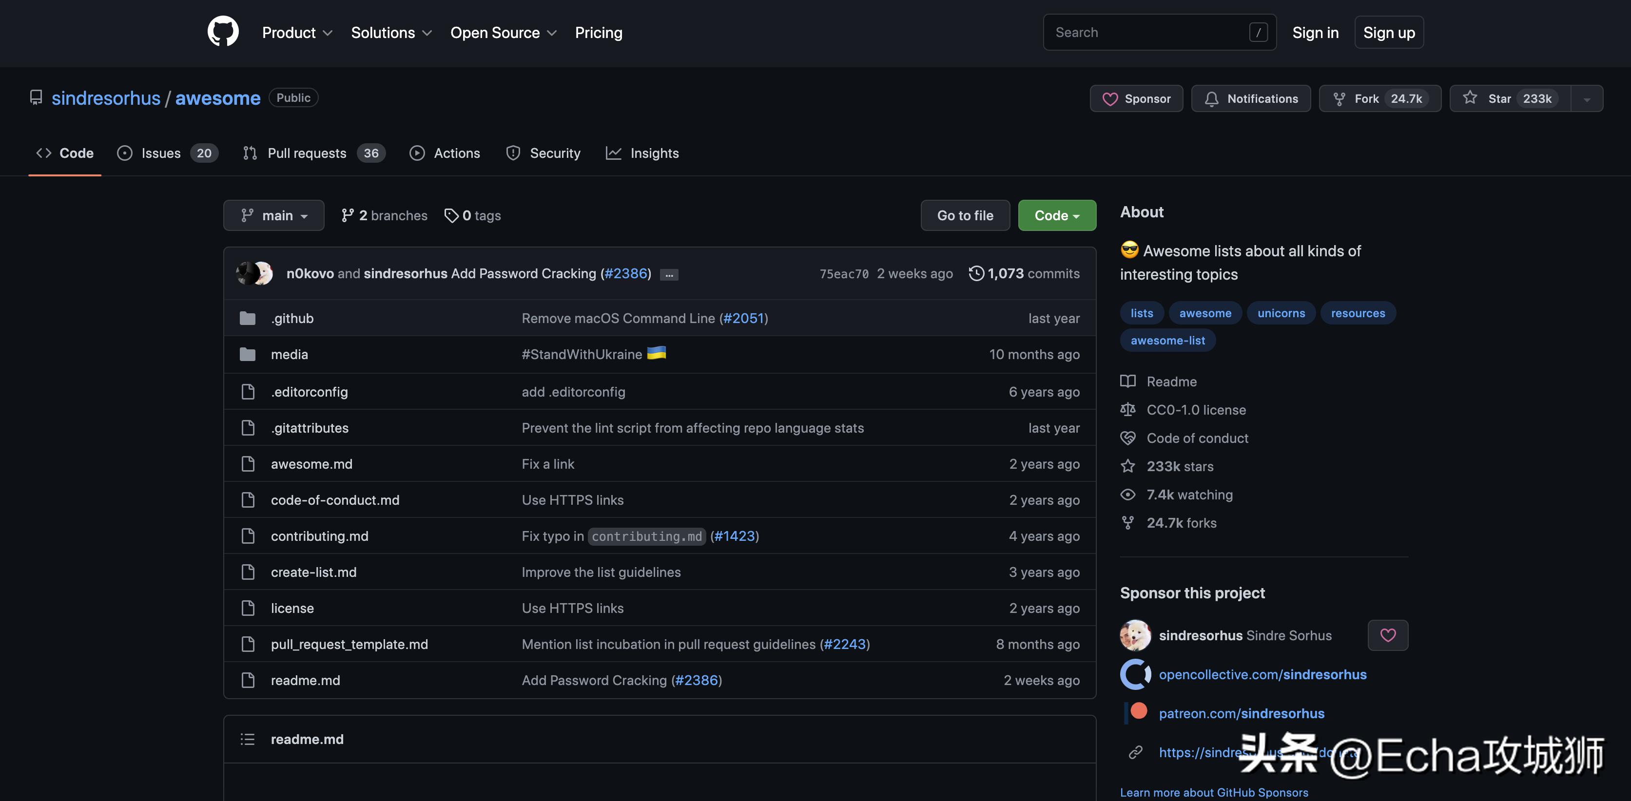
Task: Click the Go to file button
Action: point(964,216)
